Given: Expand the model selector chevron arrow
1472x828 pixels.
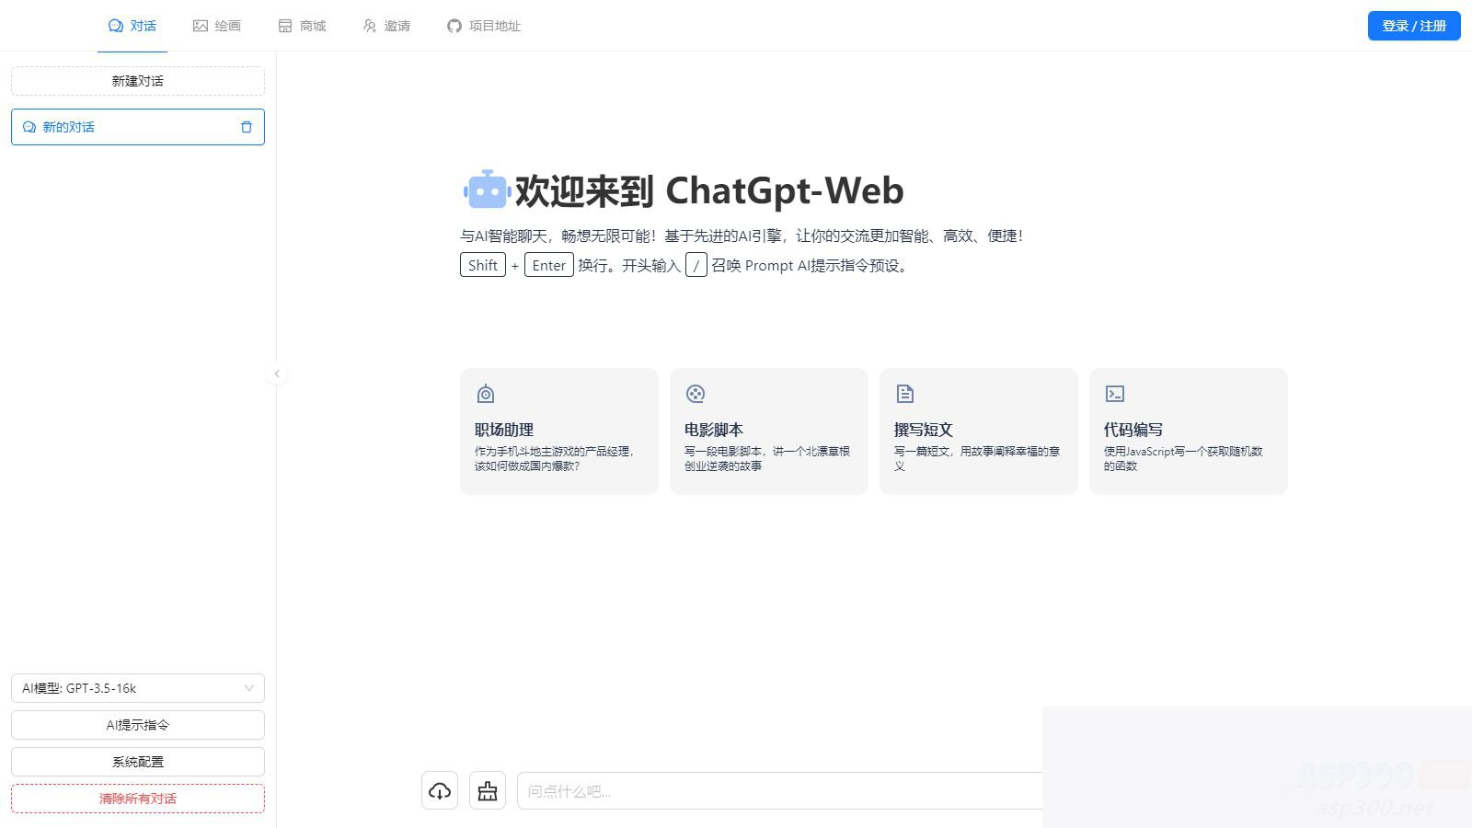Looking at the screenshot, I should [x=248, y=687].
